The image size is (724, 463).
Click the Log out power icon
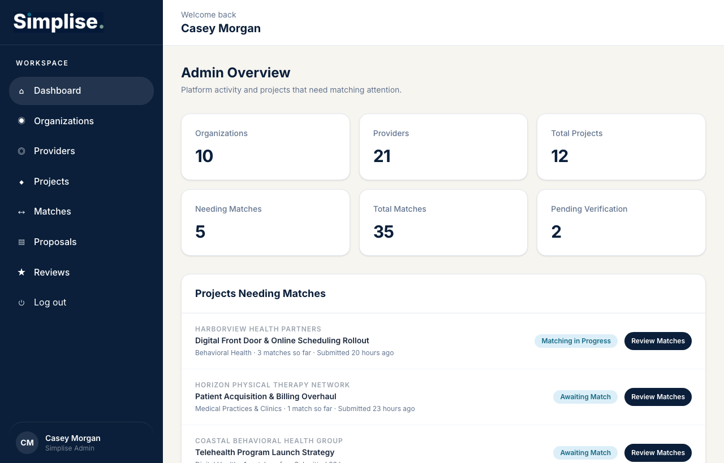(x=21, y=303)
